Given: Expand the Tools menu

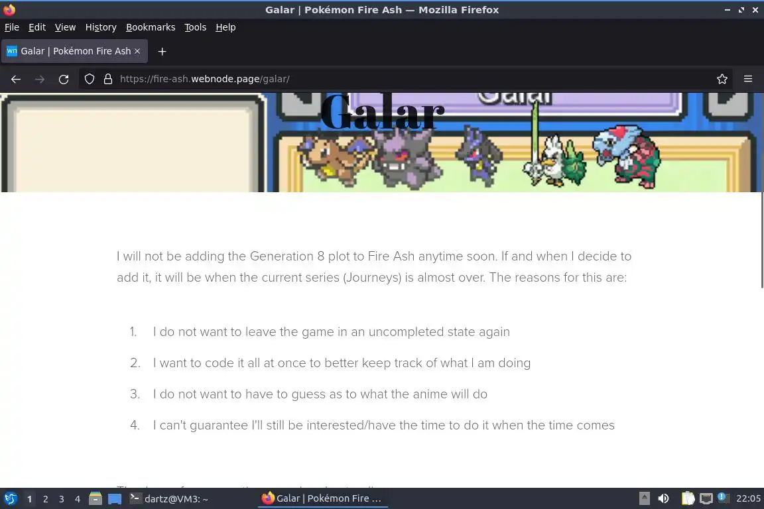Looking at the screenshot, I should click(x=196, y=27).
